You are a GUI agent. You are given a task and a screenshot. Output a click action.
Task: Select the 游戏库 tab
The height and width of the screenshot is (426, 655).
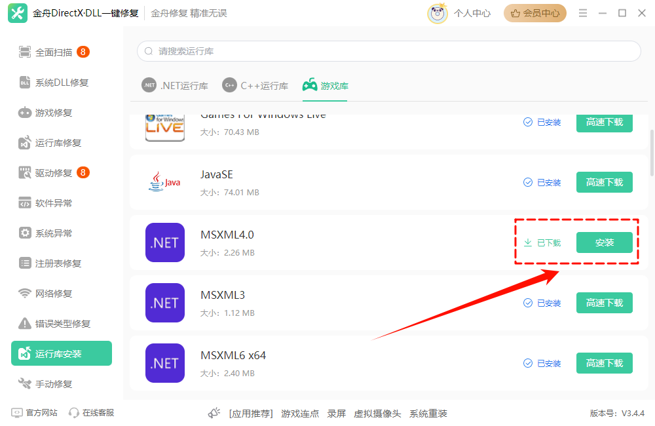click(x=325, y=86)
